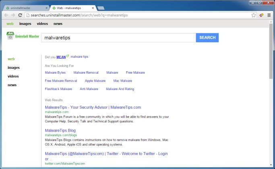This screenshot has width=275, height=169.
Task: Open the videos tab in top navigation
Action: (x=42, y=24)
